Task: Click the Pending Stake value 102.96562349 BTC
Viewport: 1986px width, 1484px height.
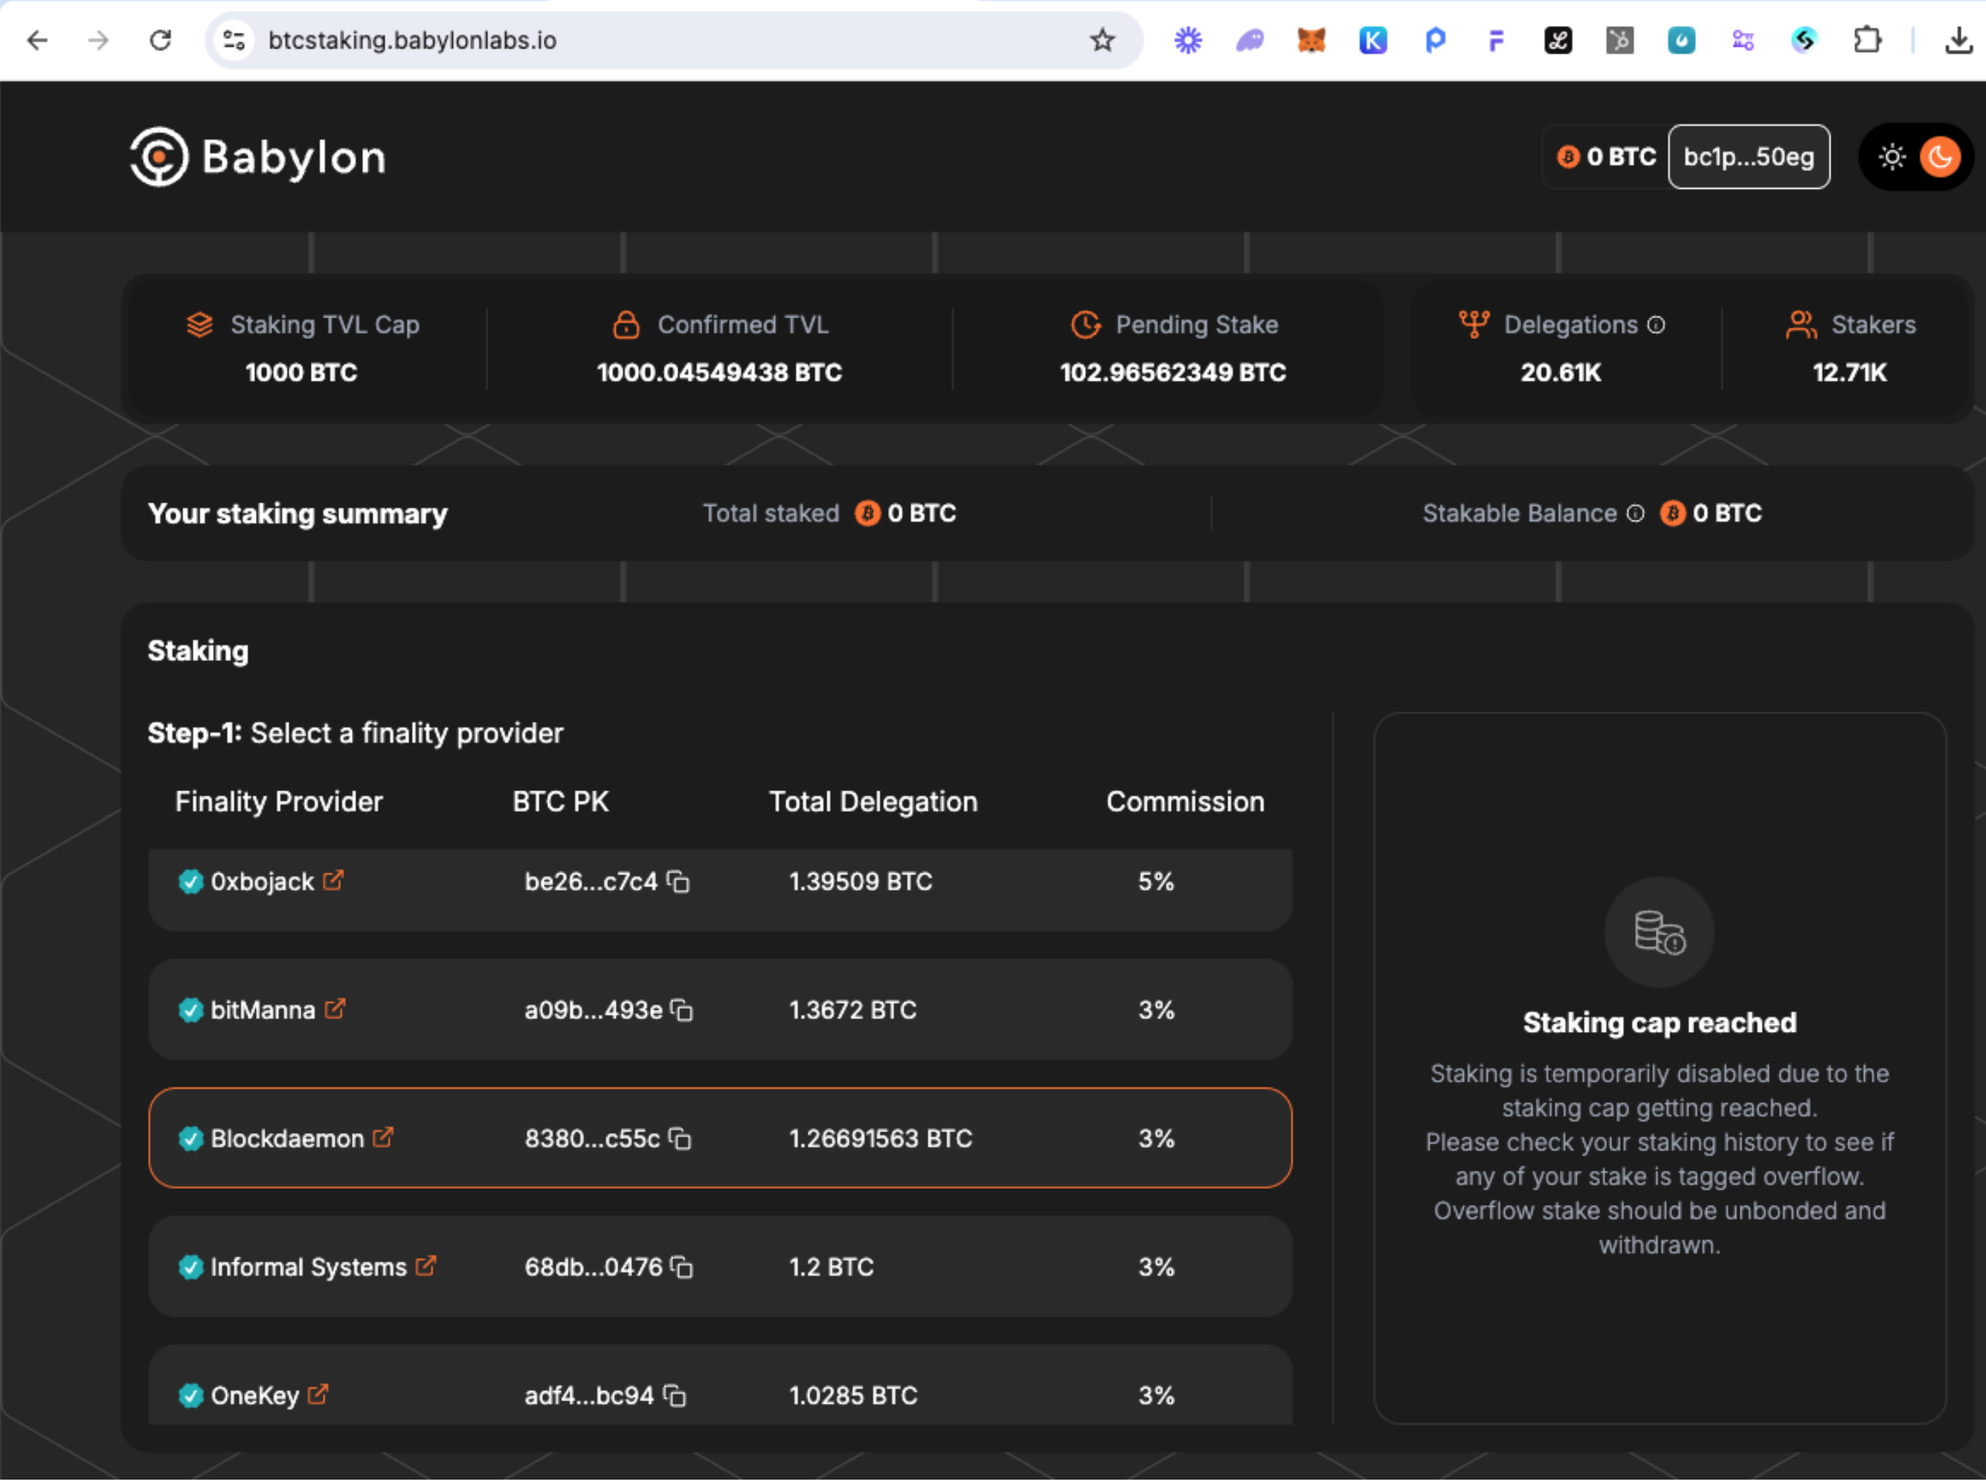Action: click(1172, 372)
